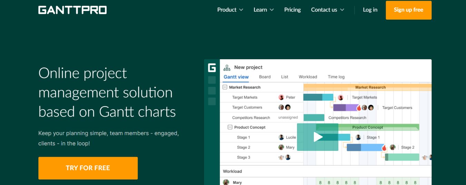Screen dimensions: 466x185
Task: Click the project hierarchy icon beside New project
Action: click(227, 68)
